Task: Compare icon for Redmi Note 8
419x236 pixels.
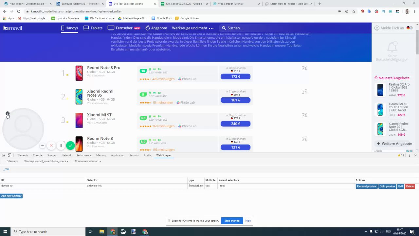Action: click(304, 139)
